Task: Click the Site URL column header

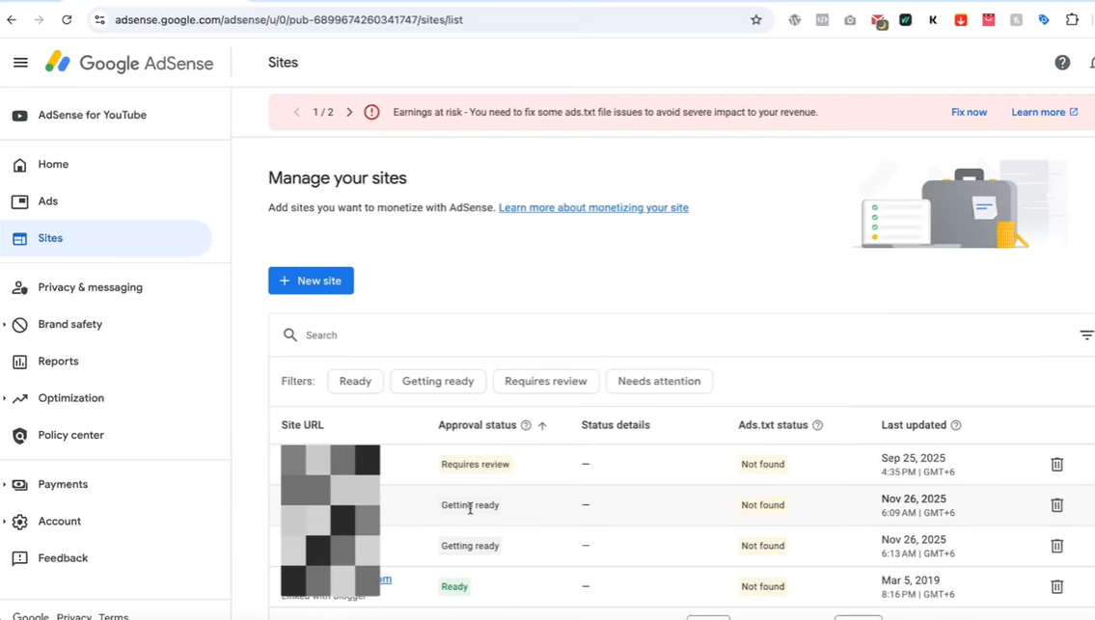Action: tap(302, 425)
